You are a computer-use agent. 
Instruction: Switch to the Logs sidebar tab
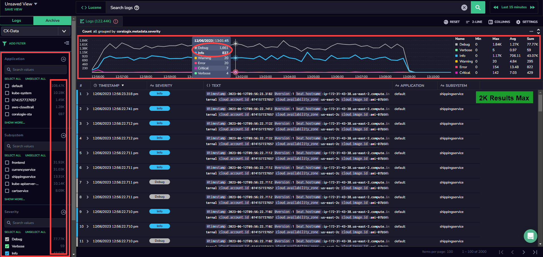tap(17, 20)
